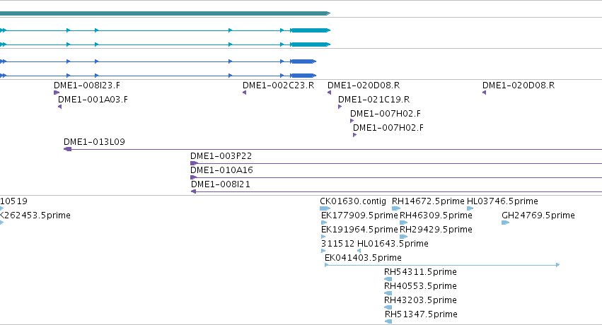Select the EK177909.5prime label
602x325 pixels.
(x=359, y=215)
